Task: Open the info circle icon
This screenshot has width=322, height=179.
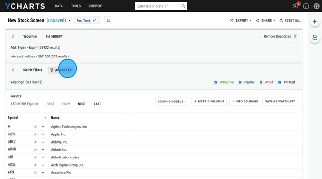Action: [306, 6]
